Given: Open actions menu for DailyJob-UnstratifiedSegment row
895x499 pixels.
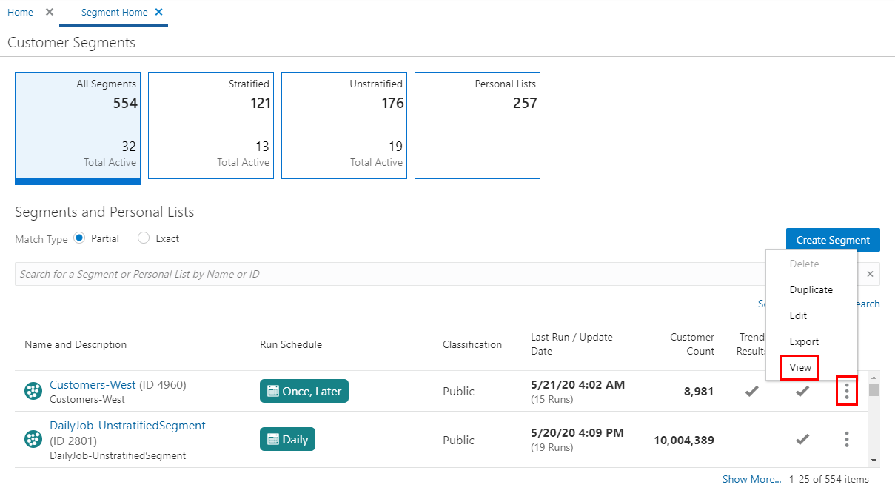Looking at the screenshot, I should coord(847,439).
